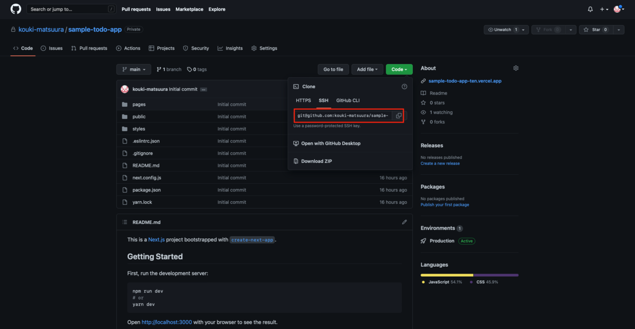Open the Insights tab
Viewport: 635px width, 329px height.
[x=230, y=48]
